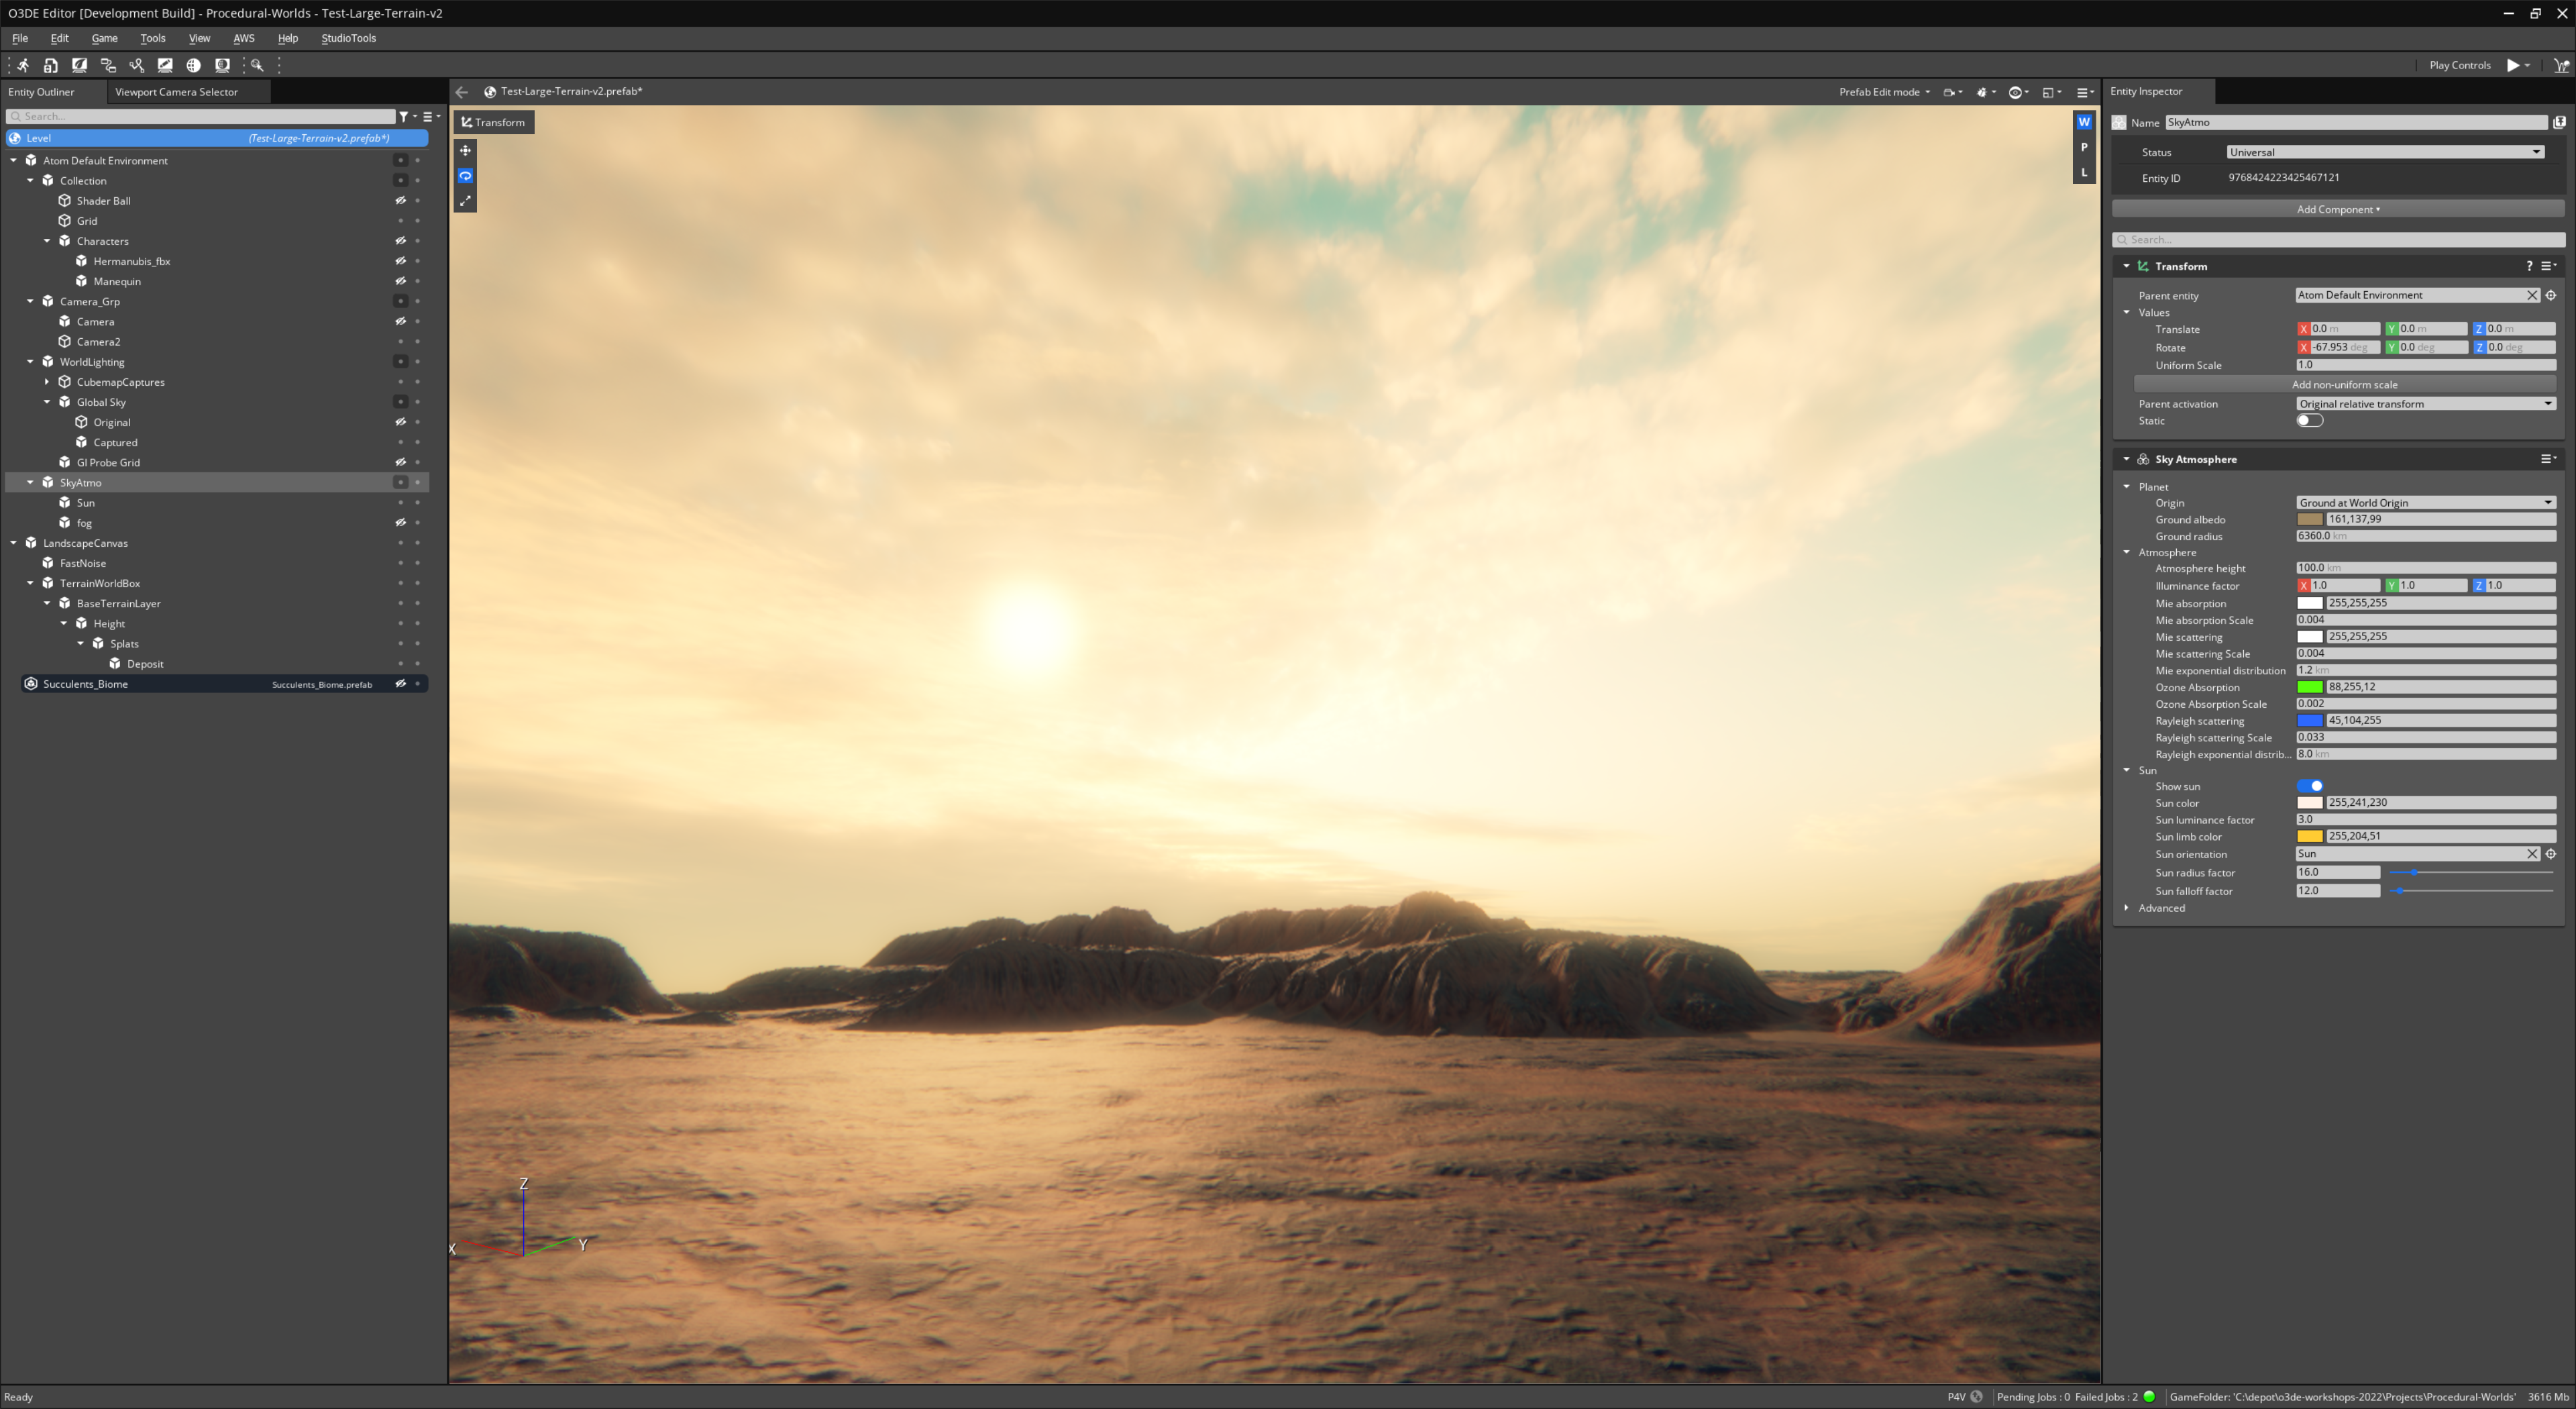The image size is (2576, 1409).
Task: Click the Transform mode button in viewport
Action: pyautogui.click(x=493, y=122)
